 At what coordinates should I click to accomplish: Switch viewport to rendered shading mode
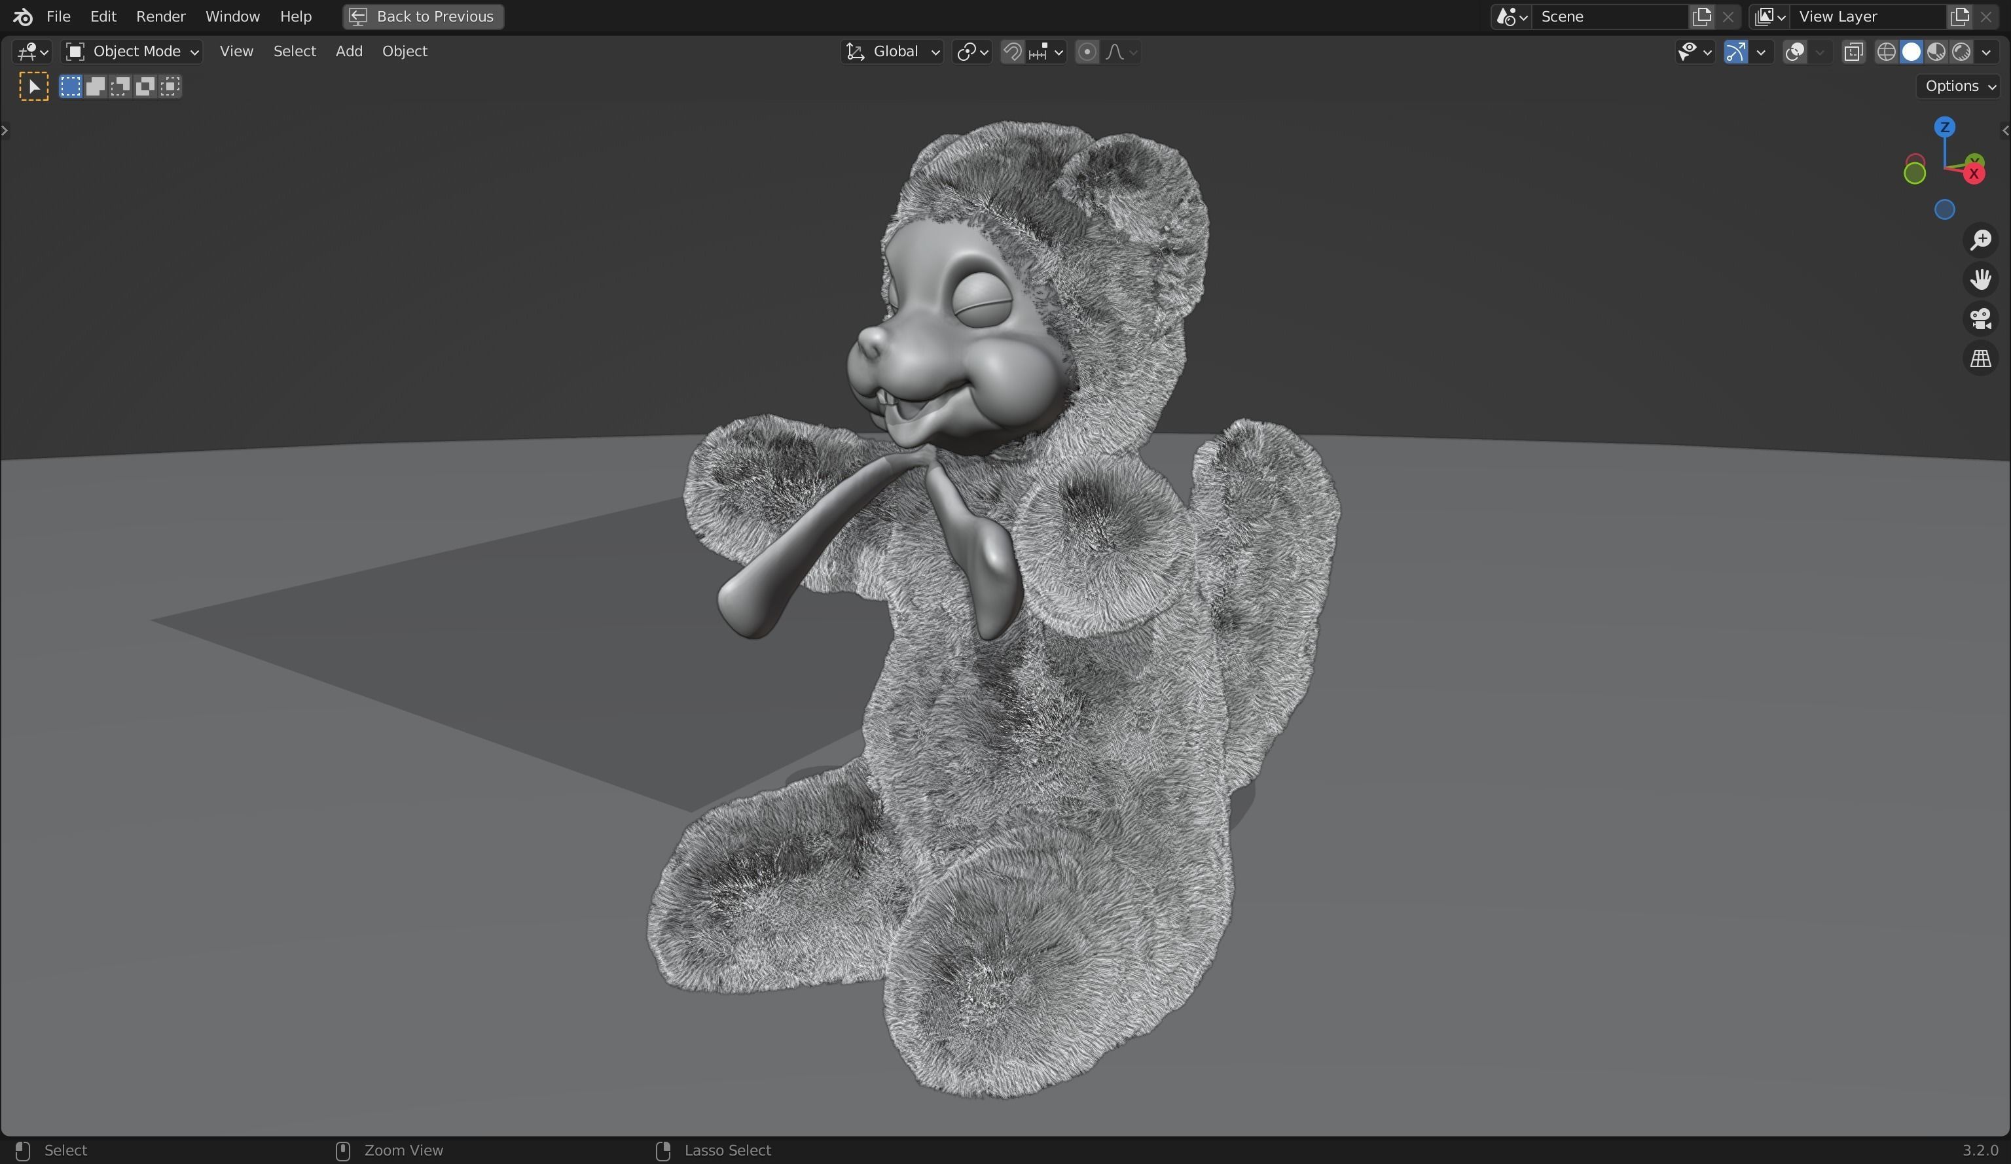(1961, 51)
